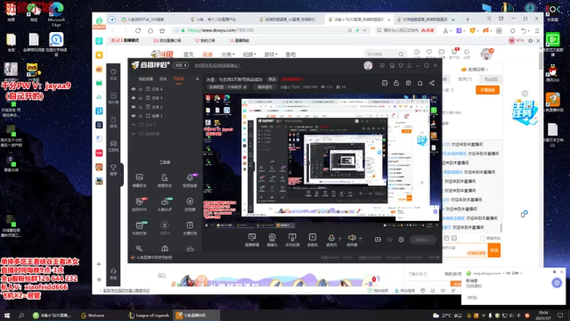Toggle visibility of 文本 2 layer

[134, 107]
